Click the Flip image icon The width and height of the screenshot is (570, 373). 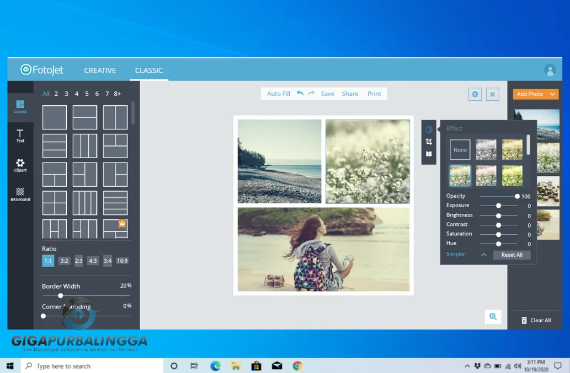pos(429,154)
